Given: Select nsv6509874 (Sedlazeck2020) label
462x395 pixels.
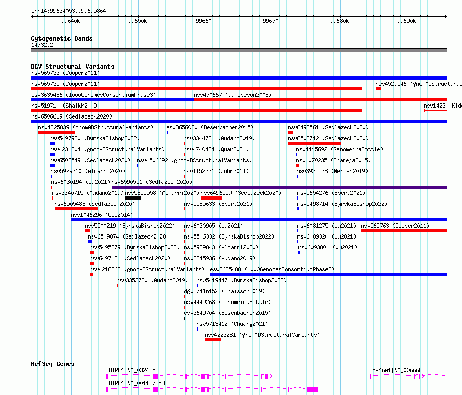Looking at the screenshot, I should (128, 236).
